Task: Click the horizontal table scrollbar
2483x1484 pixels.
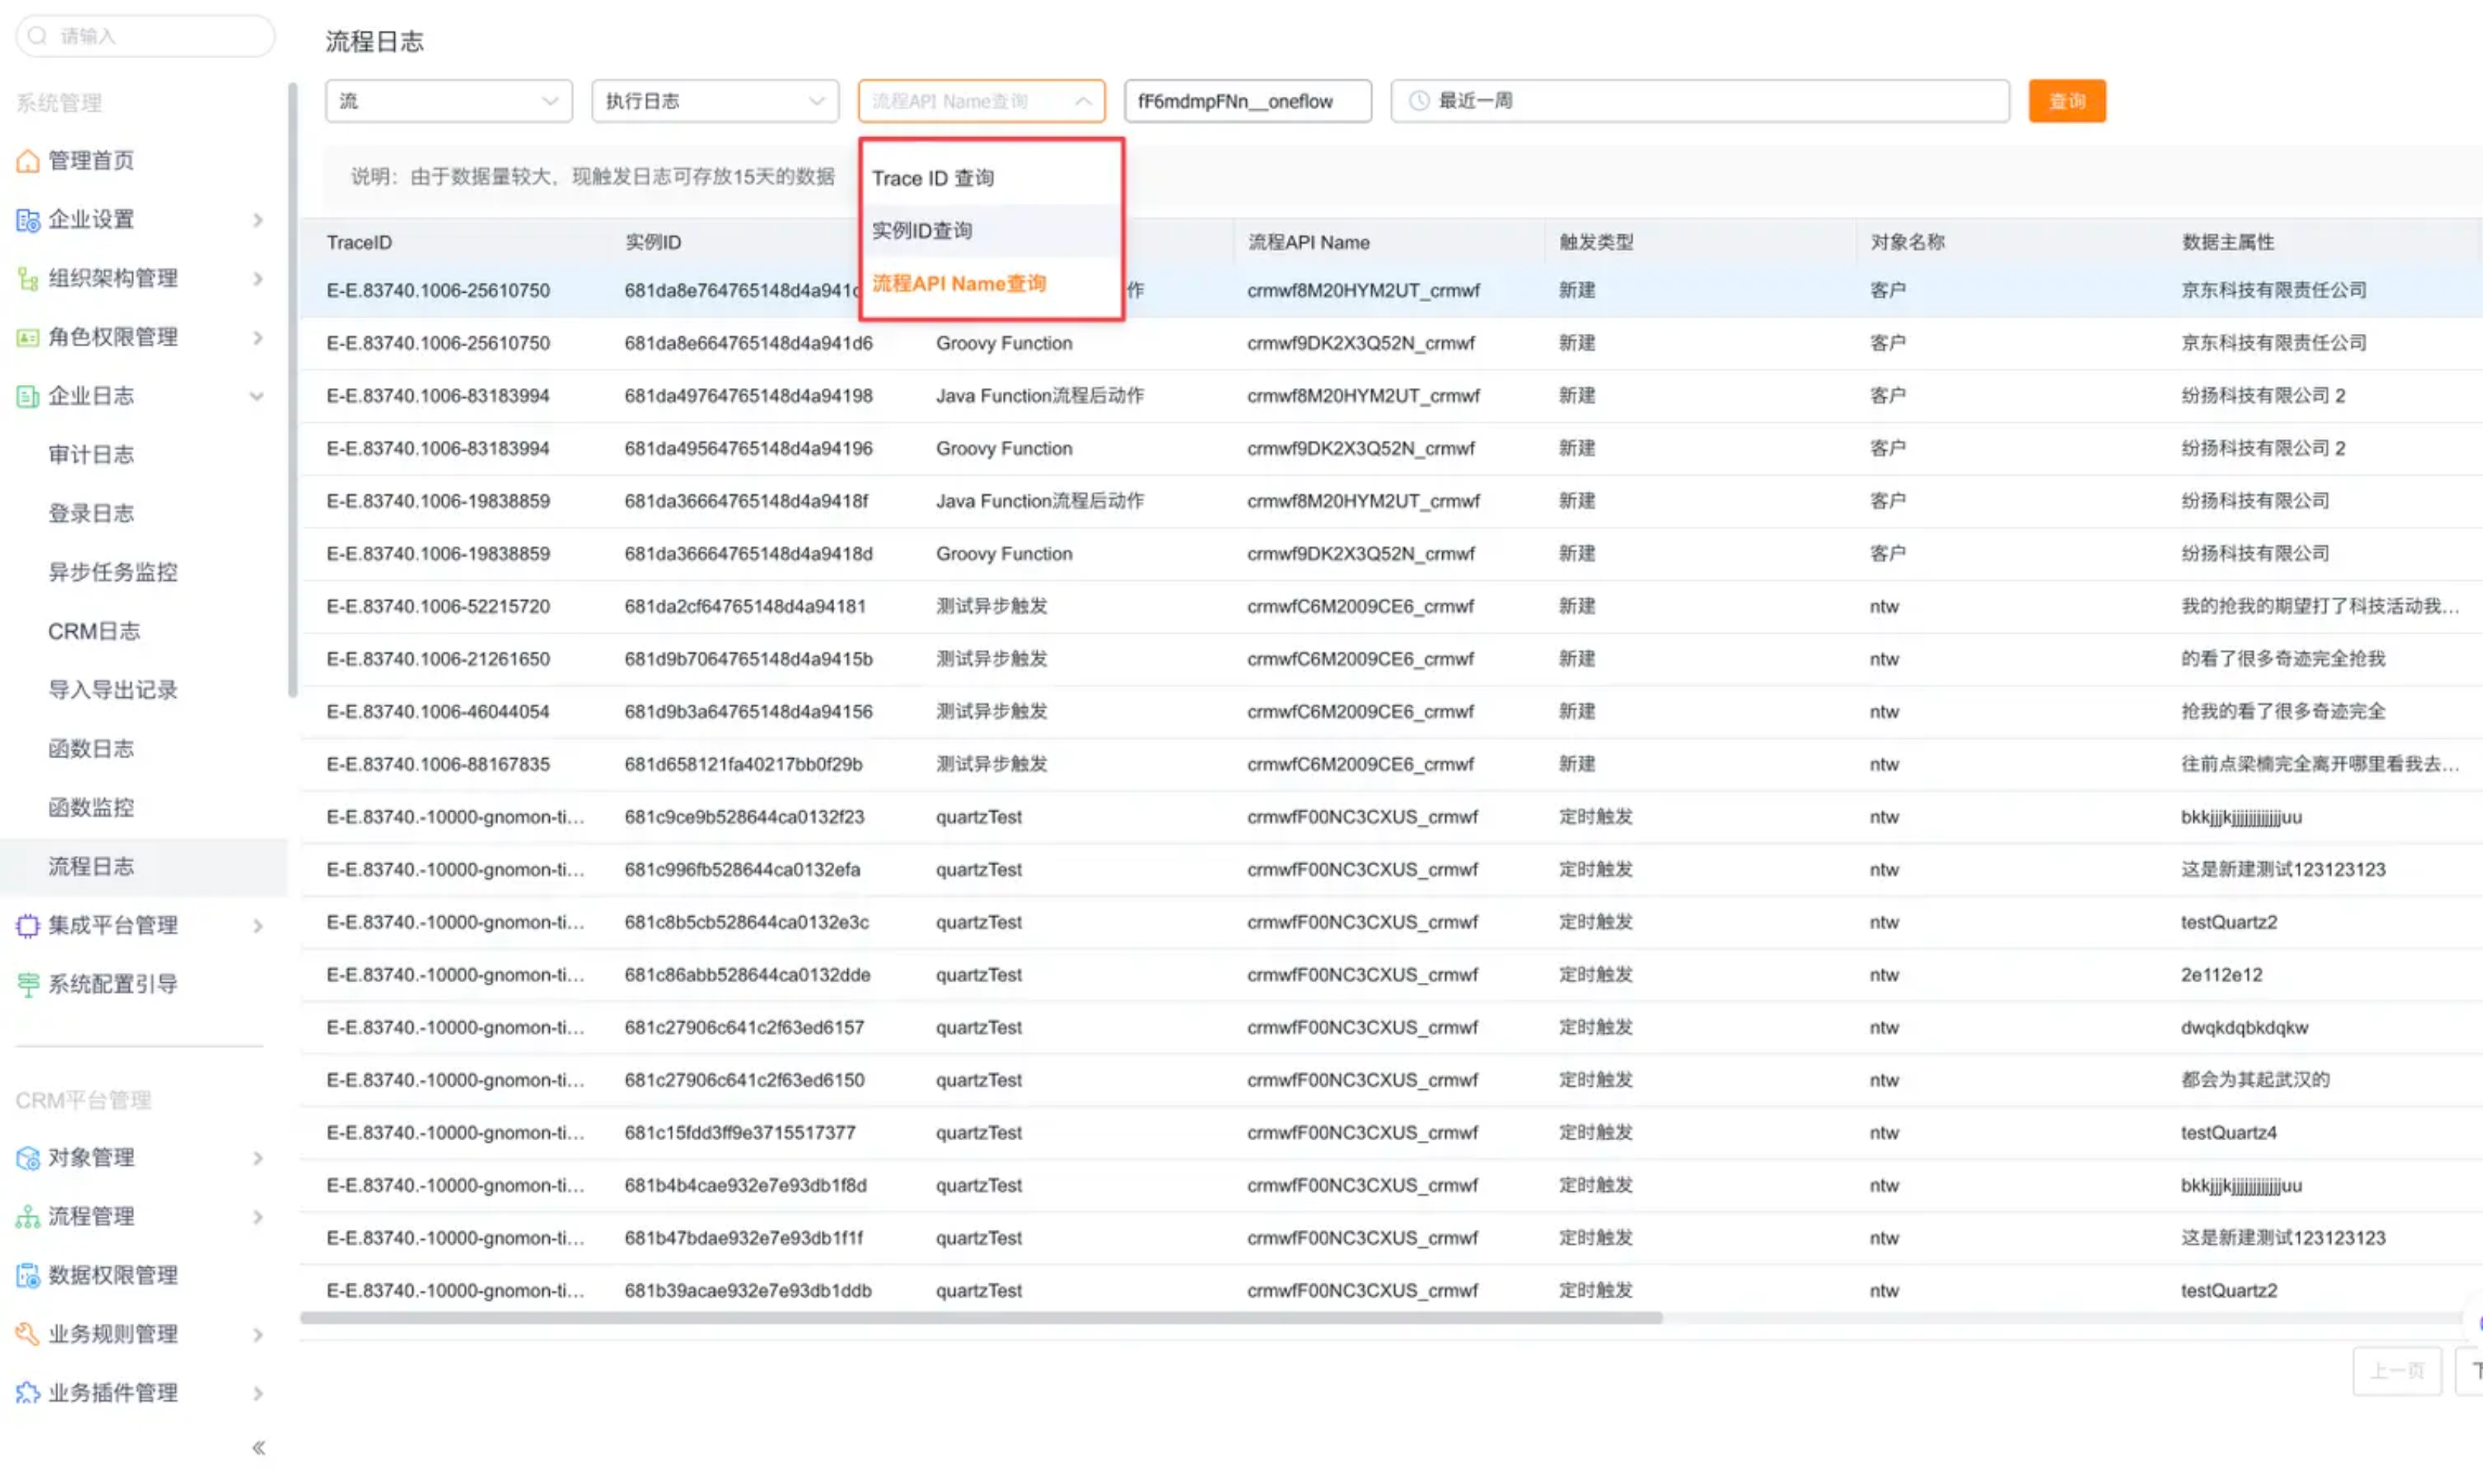Action: [980, 1318]
